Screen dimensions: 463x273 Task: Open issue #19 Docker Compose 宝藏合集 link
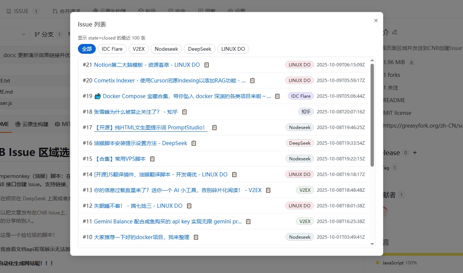(183, 96)
